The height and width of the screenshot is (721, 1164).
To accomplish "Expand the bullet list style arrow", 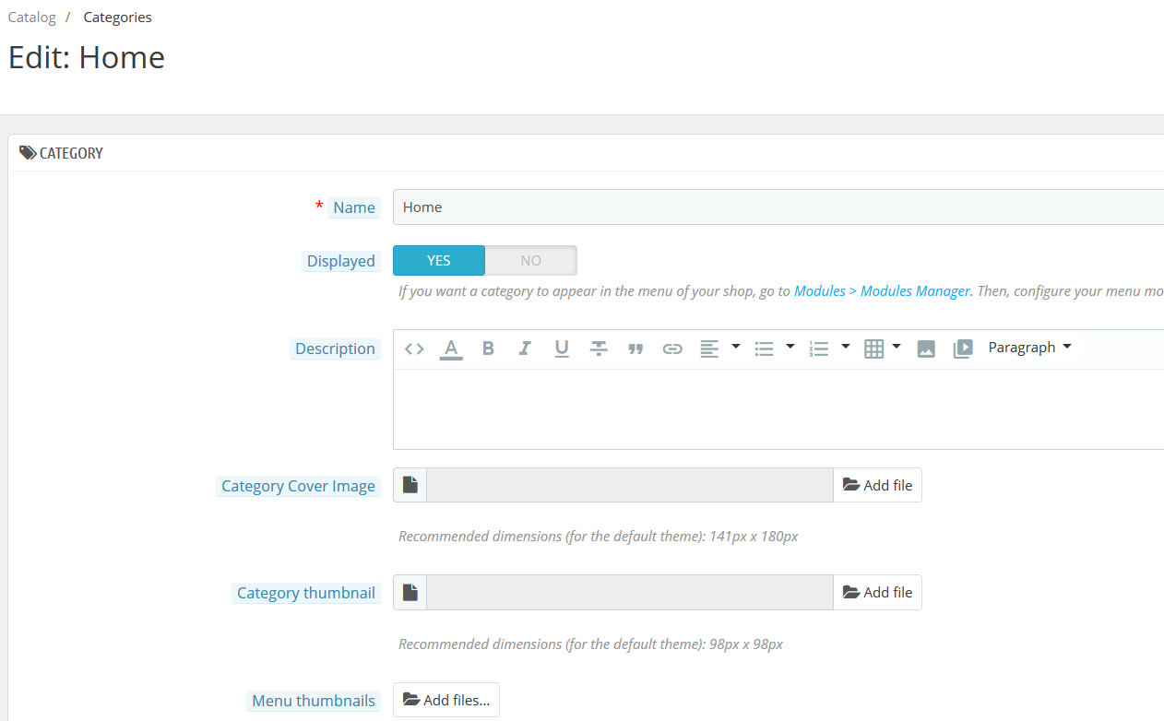I will [x=790, y=348].
